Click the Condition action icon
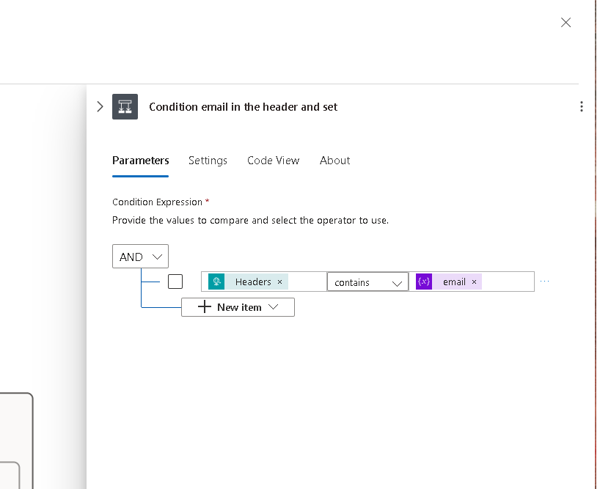The image size is (611, 489). pos(125,107)
